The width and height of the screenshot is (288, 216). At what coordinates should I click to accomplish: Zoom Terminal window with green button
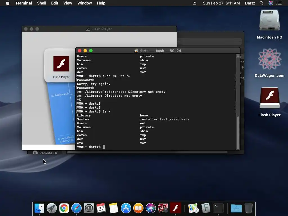point(91,51)
